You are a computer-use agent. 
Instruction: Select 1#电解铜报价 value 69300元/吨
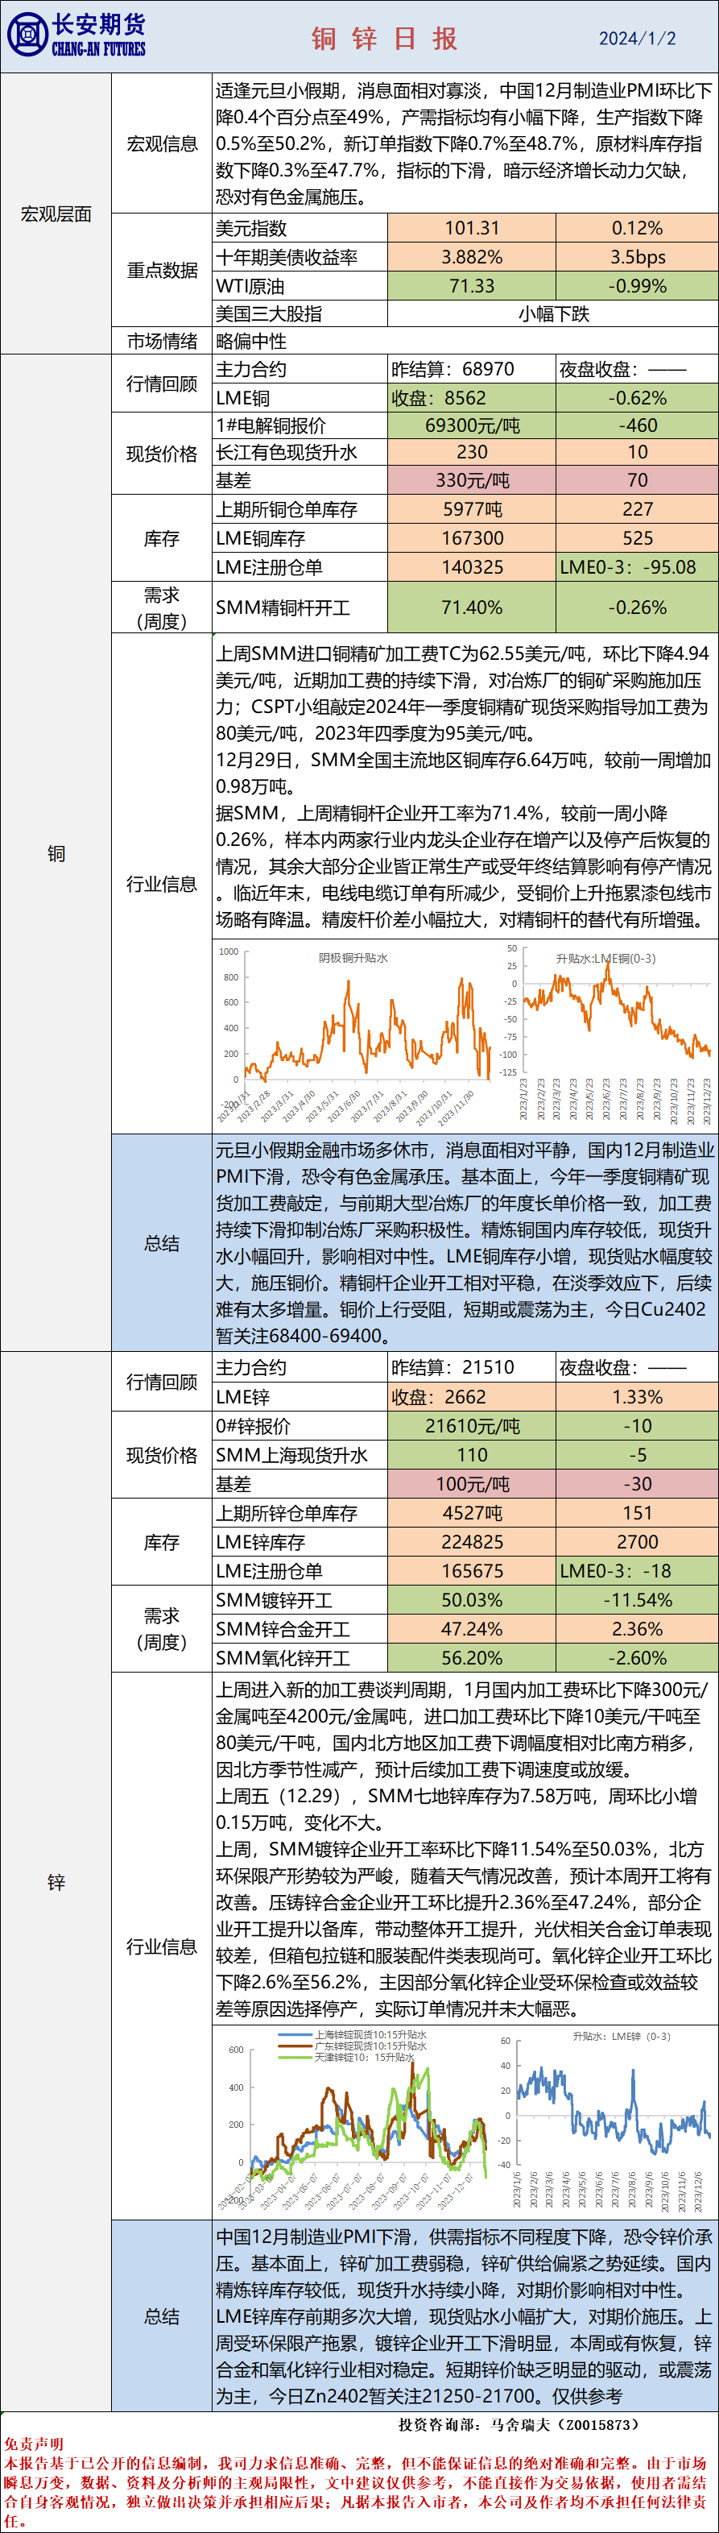pyautogui.click(x=472, y=425)
